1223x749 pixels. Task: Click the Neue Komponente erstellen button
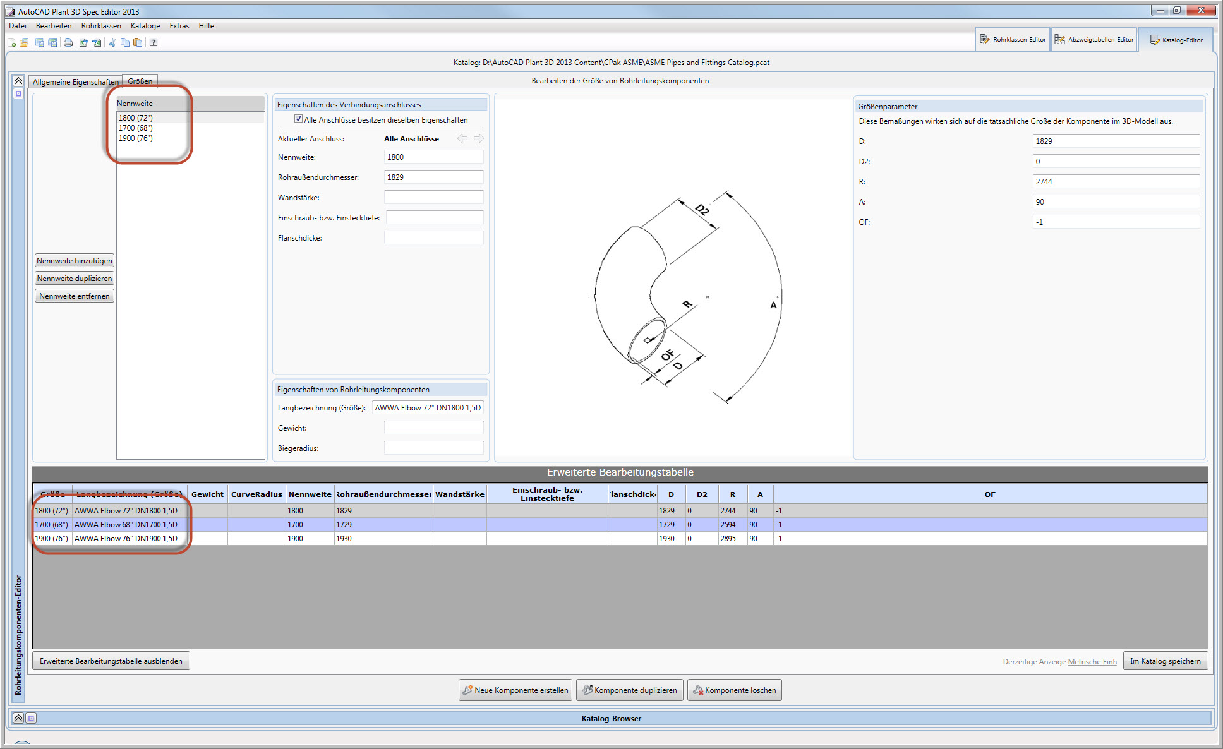point(515,690)
